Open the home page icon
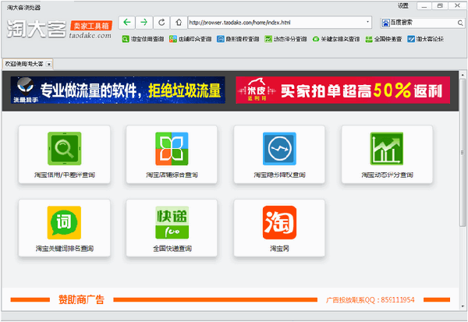This screenshot has width=468, height=322. 179,23
